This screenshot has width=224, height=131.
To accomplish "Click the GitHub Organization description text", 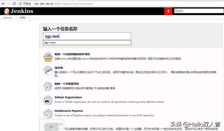I will [110, 102].
